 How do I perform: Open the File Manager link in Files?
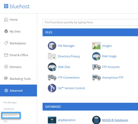click(66, 46)
